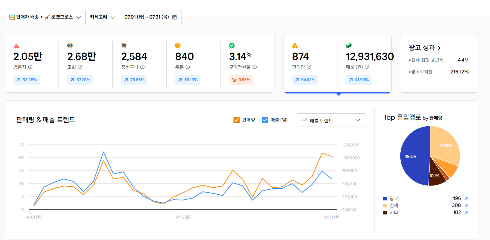Click the help icon beside 주문
Image resolution: width=490 pixels, height=240 pixels.
click(188, 67)
